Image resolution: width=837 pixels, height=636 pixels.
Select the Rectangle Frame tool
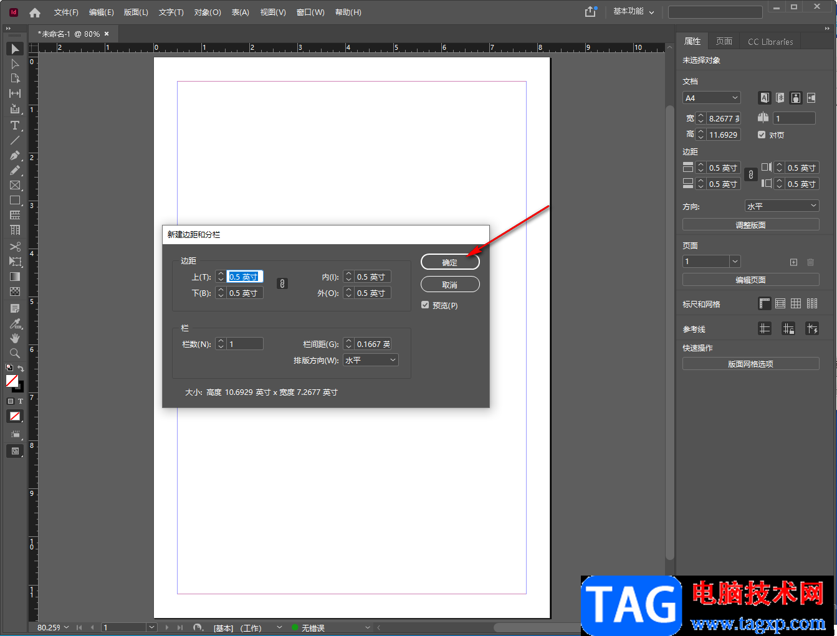(x=15, y=185)
